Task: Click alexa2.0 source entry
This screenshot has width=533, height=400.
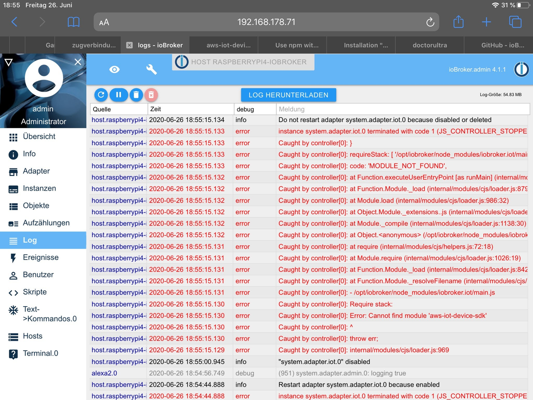Action: [x=104, y=373]
